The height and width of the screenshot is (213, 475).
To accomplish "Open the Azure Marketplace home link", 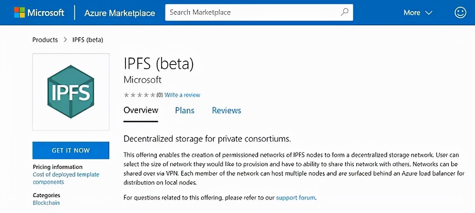I will [x=120, y=13].
